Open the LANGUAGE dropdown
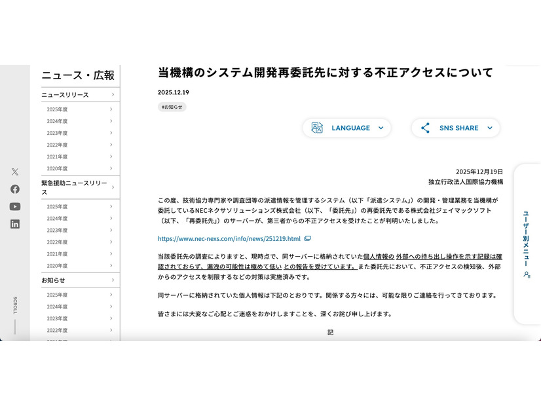The width and height of the screenshot is (541, 406). tap(351, 128)
